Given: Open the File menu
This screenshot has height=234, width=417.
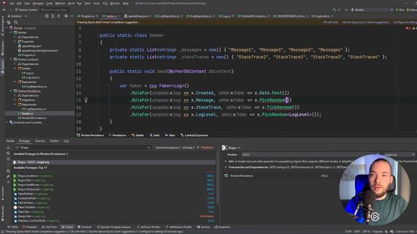Looking at the screenshot, I should [12, 3].
